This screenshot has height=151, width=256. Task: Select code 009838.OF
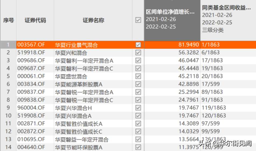tap(31, 100)
